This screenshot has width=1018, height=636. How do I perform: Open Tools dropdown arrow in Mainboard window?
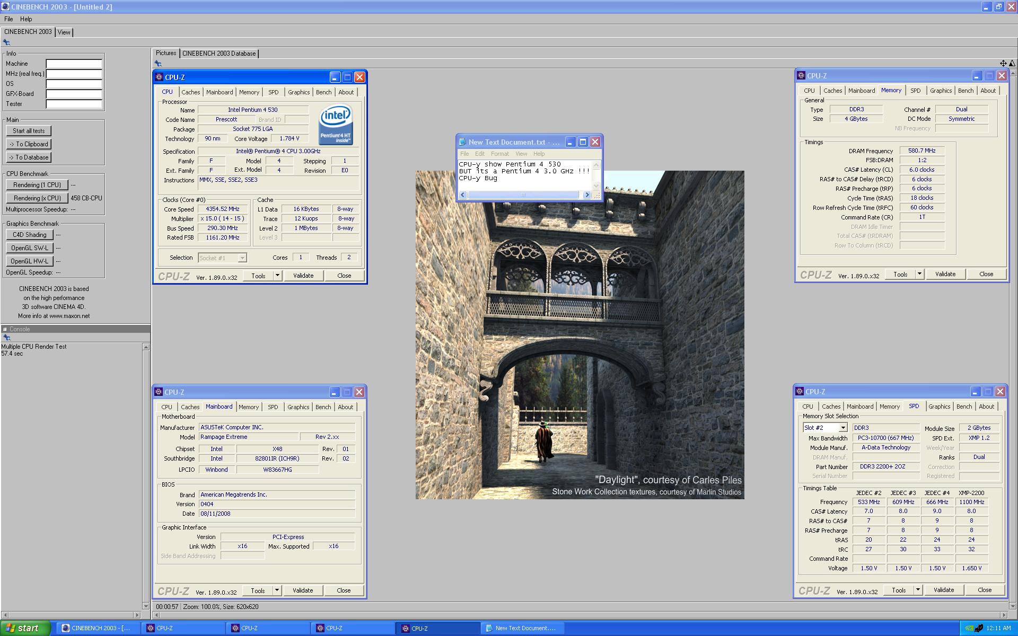click(x=277, y=590)
